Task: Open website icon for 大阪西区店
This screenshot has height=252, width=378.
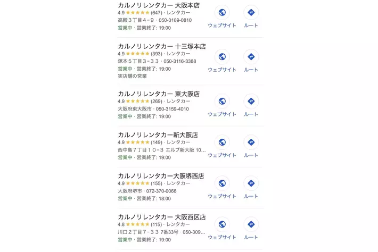Action: (x=222, y=224)
